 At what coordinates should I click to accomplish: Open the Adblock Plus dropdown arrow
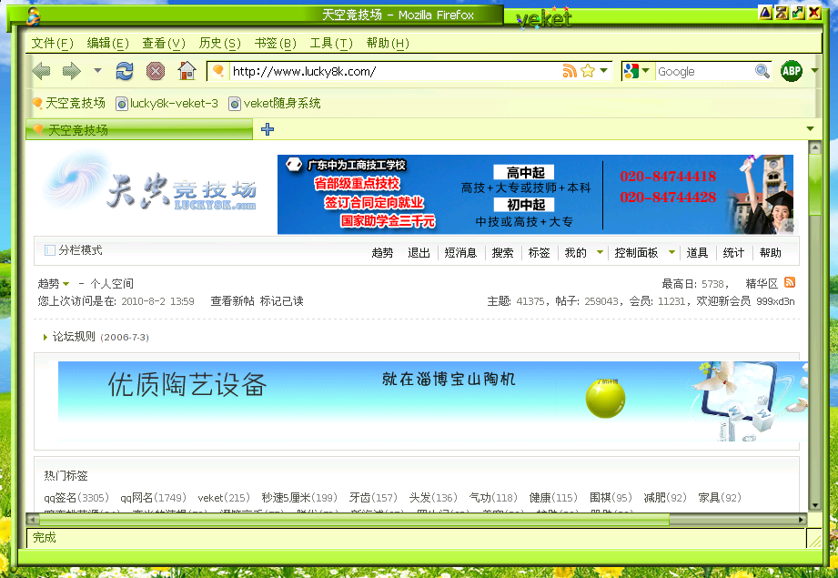[x=814, y=71]
